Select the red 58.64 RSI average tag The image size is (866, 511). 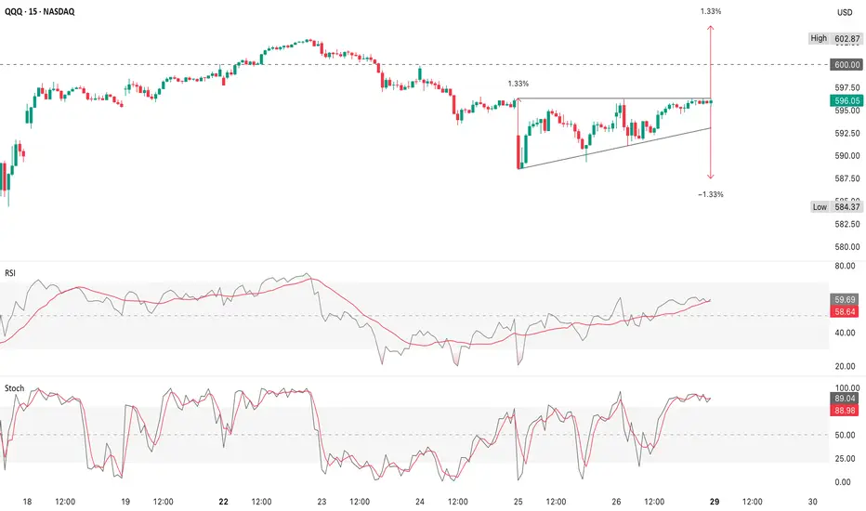(x=845, y=312)
